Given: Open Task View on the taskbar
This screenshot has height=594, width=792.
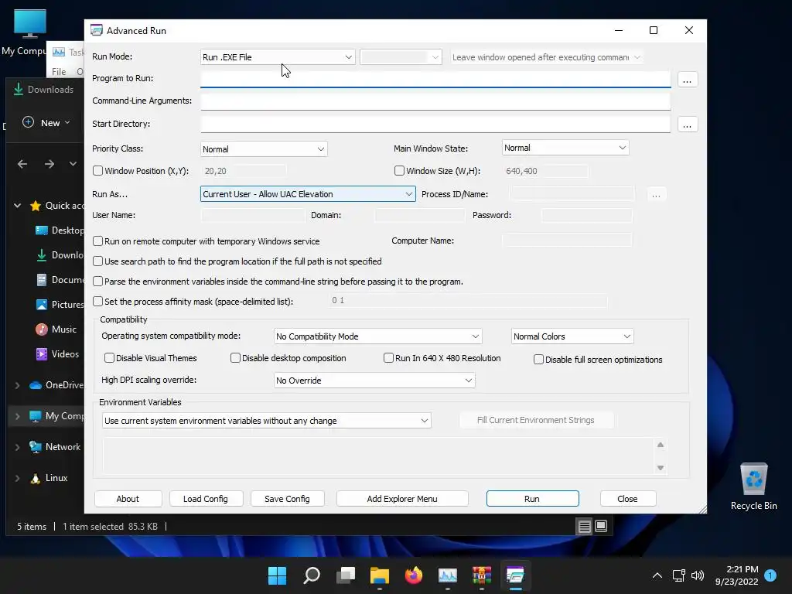Looking at the screenshot, I should click(x=346, y=575).
